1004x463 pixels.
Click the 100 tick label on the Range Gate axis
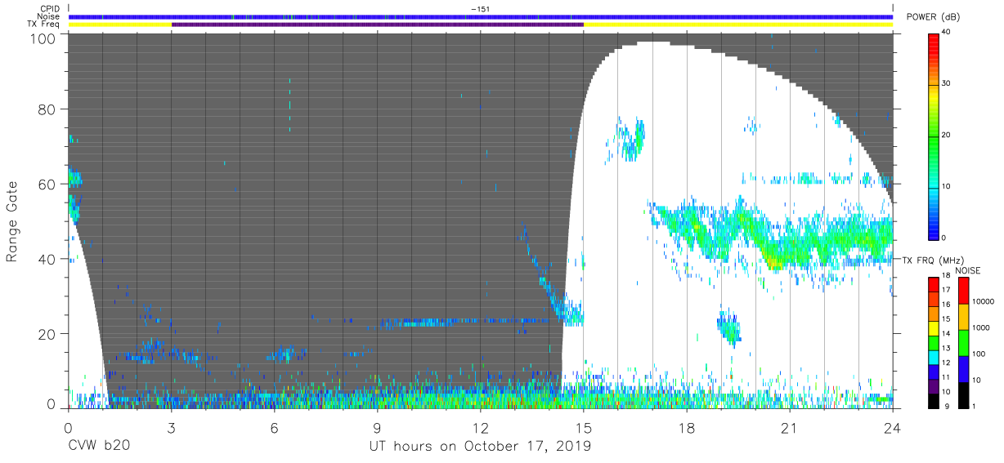click(x=44, y=38)
